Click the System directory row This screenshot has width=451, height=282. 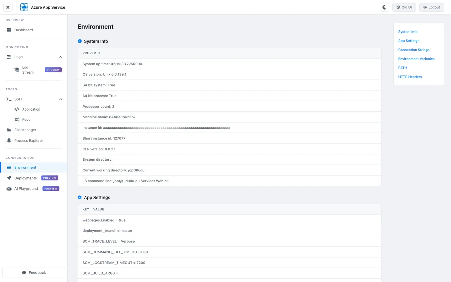(230, 160)
